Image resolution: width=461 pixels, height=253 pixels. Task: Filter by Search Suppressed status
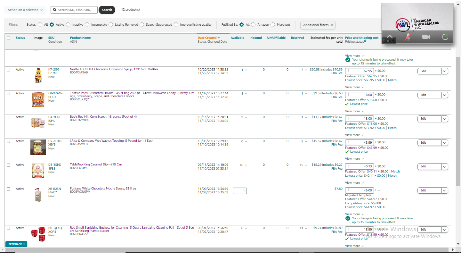click(x=142, y=25)
